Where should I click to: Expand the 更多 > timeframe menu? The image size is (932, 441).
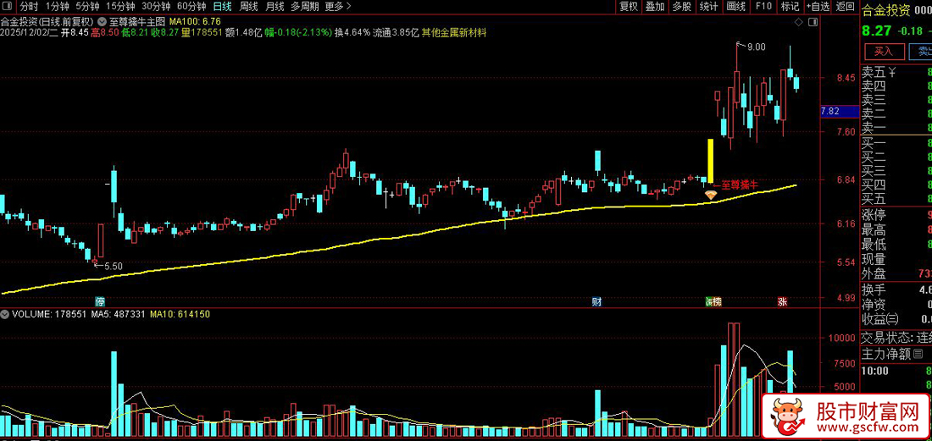pos(337,7)
